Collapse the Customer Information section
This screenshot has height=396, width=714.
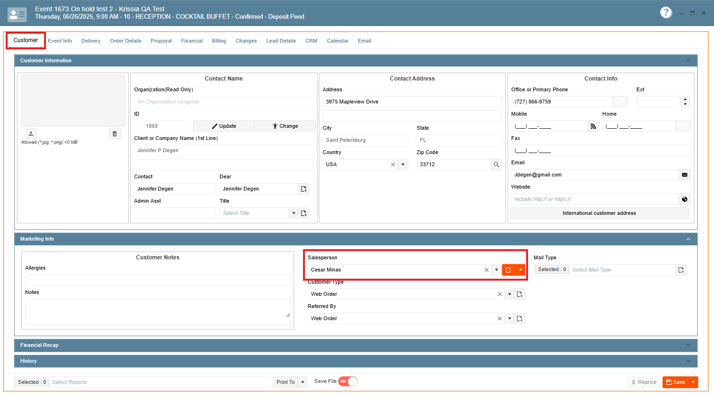[688, 60]
